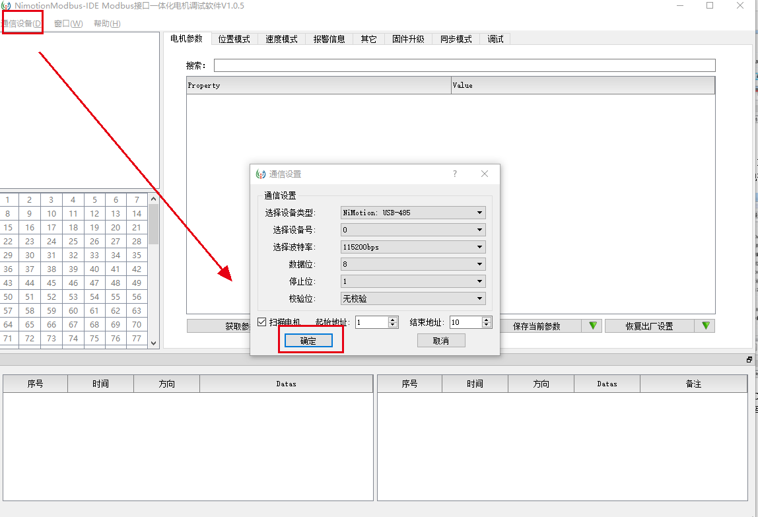Close the 通信设置 dialog with X

pyautogui.click(x=485, y=174)
